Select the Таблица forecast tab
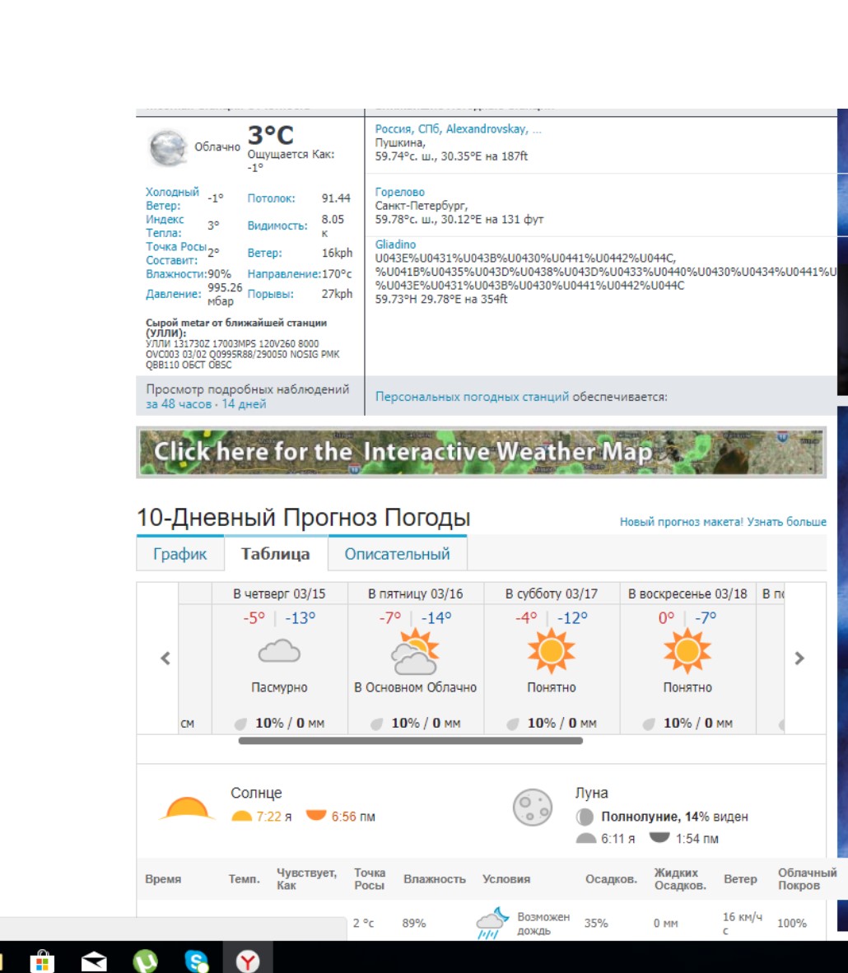The width and height of the screenshot is (848, 973). [275, 554]
